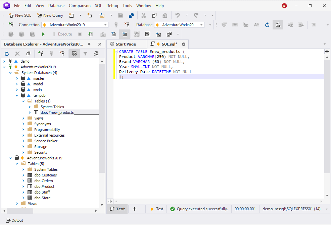Execute script with the green play icon
The height and width of the screenshot is (225, 331).
coord(43,34)
